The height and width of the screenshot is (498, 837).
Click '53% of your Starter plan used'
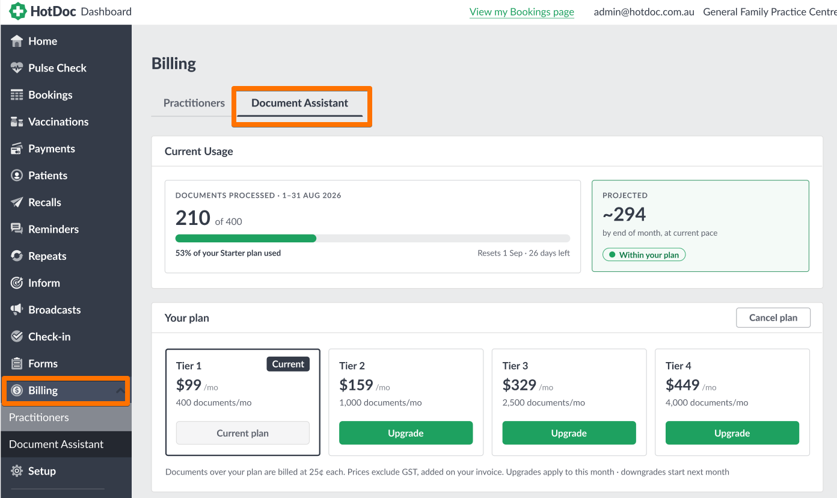[x=228, y=253]
